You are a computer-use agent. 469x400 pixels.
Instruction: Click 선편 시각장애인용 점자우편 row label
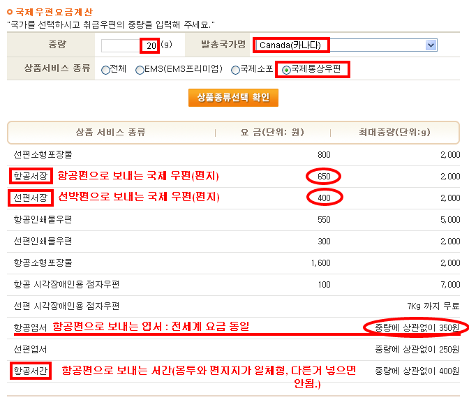click(x=66, y=306)
